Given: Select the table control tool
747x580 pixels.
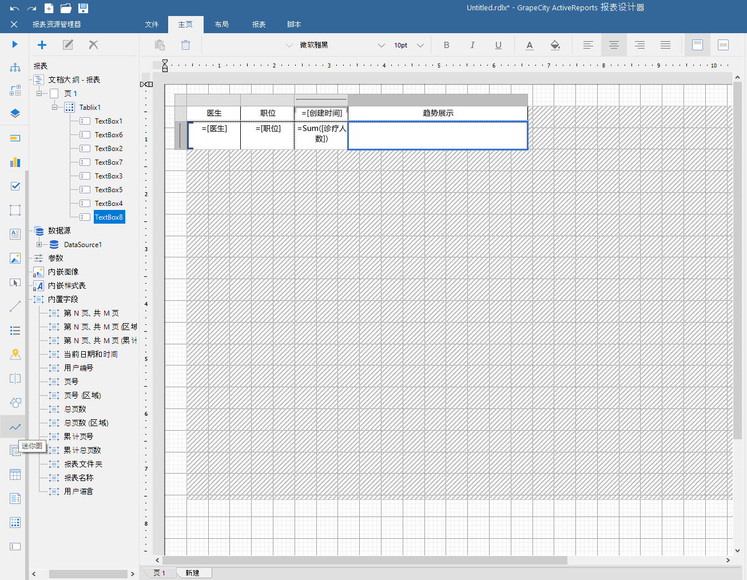Looking at the screenshot, I should click(15, 475).
